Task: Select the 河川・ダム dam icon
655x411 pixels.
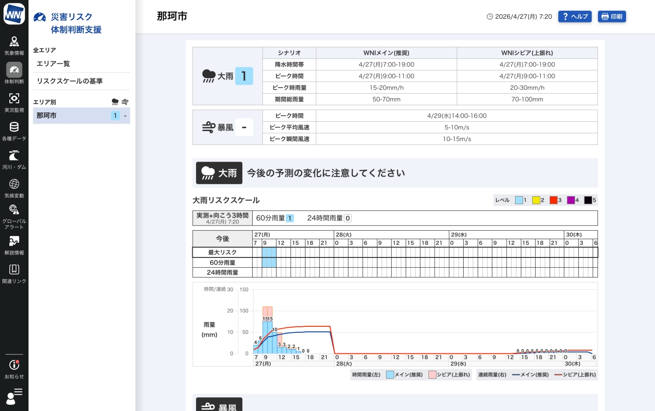Action: click(x=14, y=155)
